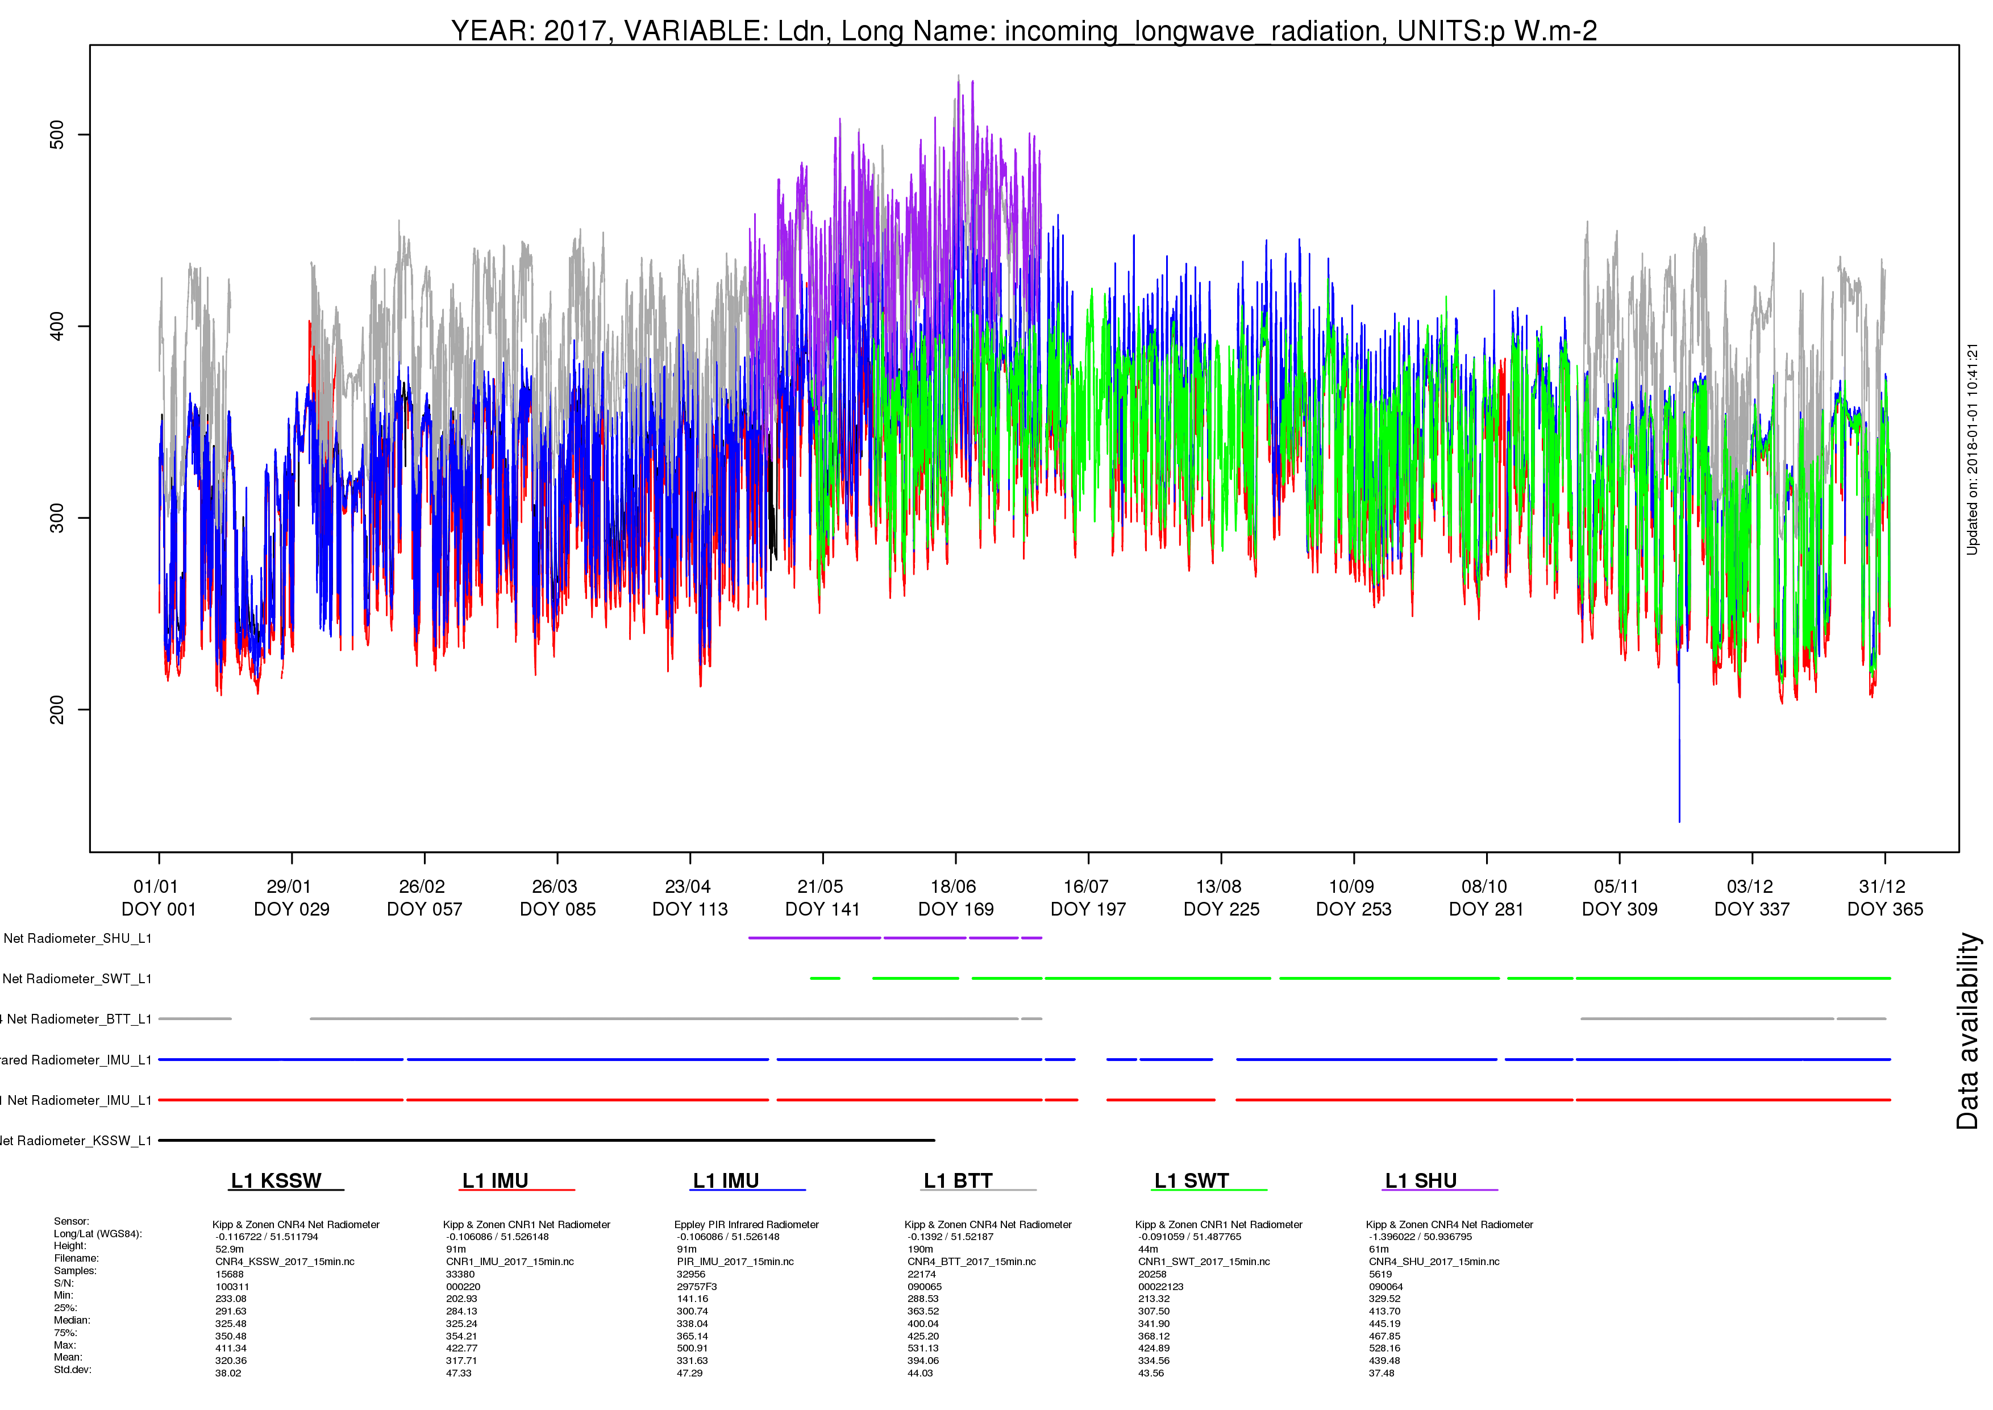The width and height of the screenshot is (1993, 1410).
Task: Click the SHU median value 445.19
Action: click(1384, 1324)
